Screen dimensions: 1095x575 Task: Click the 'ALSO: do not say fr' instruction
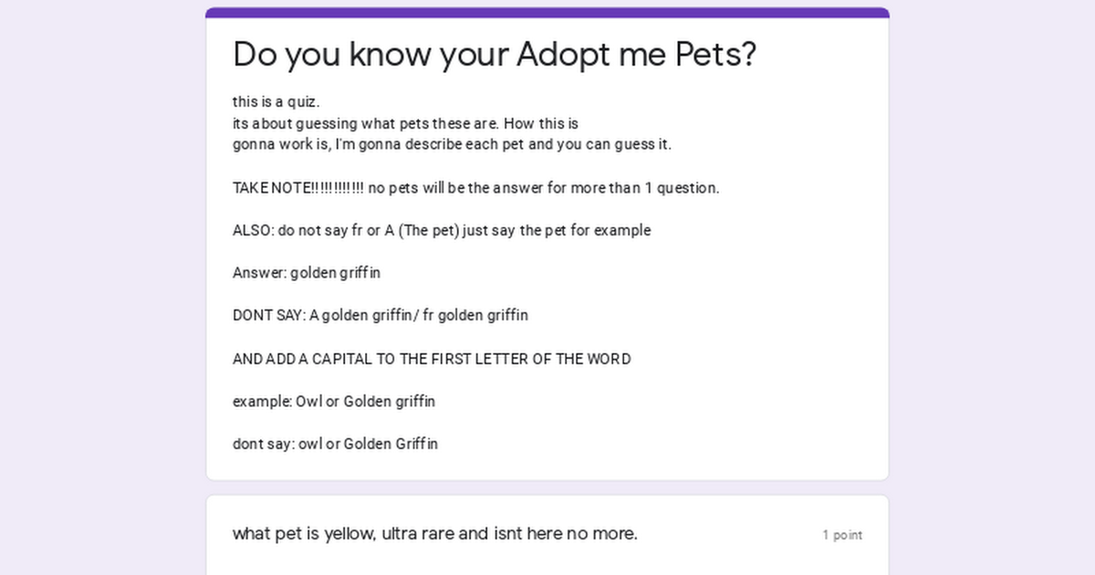[x=442, y=230]
